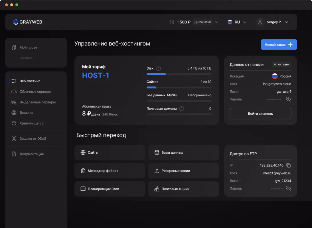Click Мой проект in the sidebar
The image size is (312, 228).
(x=29, y=48)
